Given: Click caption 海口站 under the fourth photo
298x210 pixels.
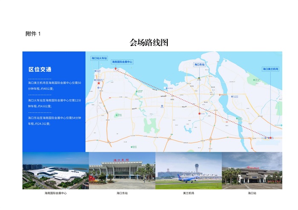Looking at the screenshot, I should pos(252,193).
